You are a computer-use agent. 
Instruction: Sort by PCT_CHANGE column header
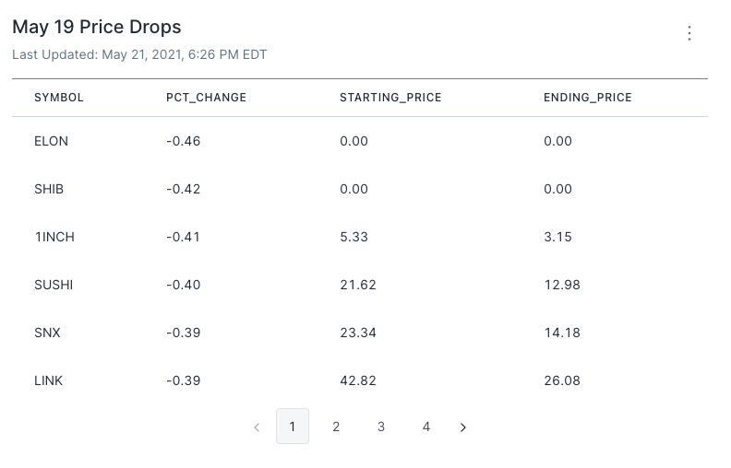tap(206, 98)
